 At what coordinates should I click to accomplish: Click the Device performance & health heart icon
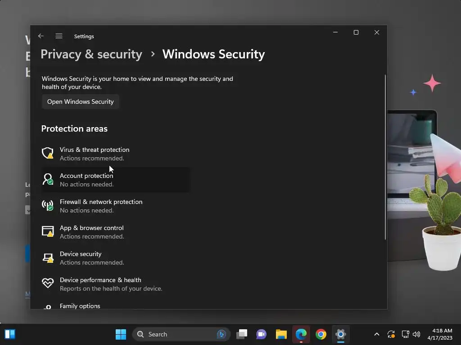(48, 283)
